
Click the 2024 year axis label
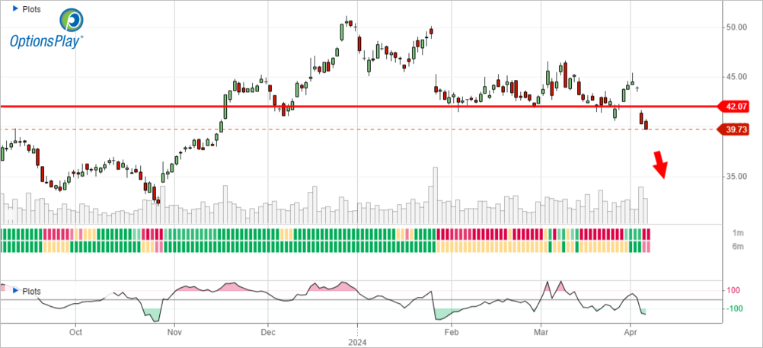pyautogui.click(x=358, y=341)
